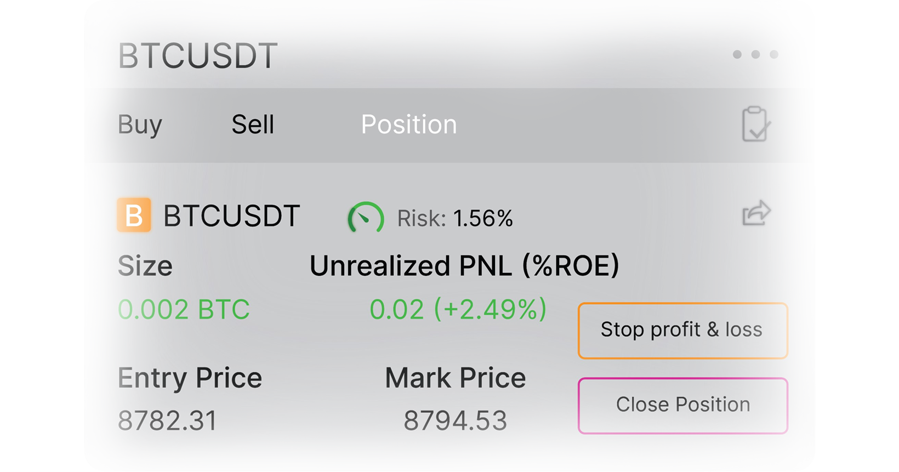Screen dimensions: 899x472
Task: Click the BTCUSDT position pair name
Action: [231, 215]
